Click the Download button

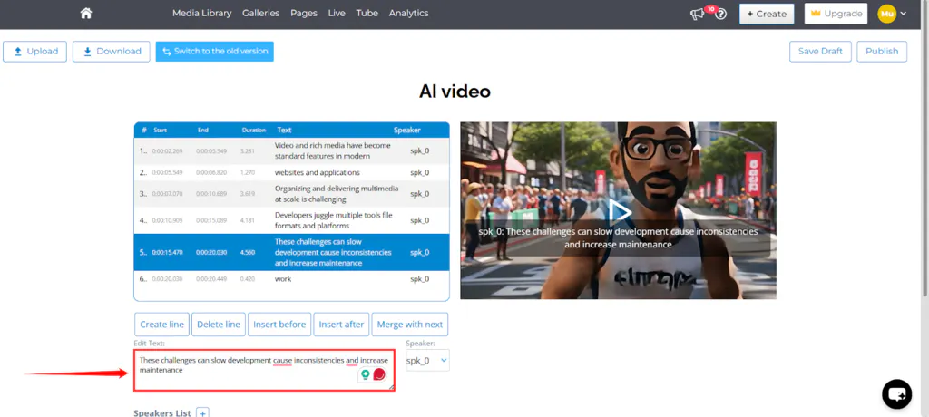click(x=111, y=52)
